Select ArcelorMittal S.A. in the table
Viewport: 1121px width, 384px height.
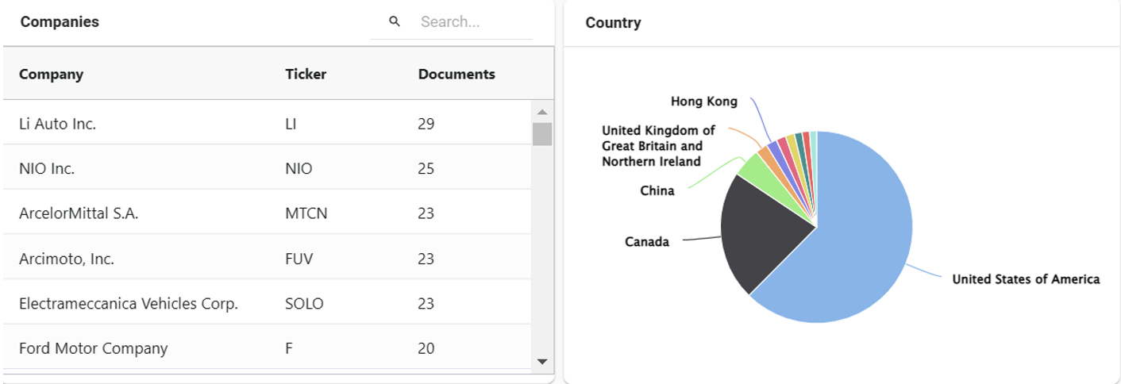(79, 213)
